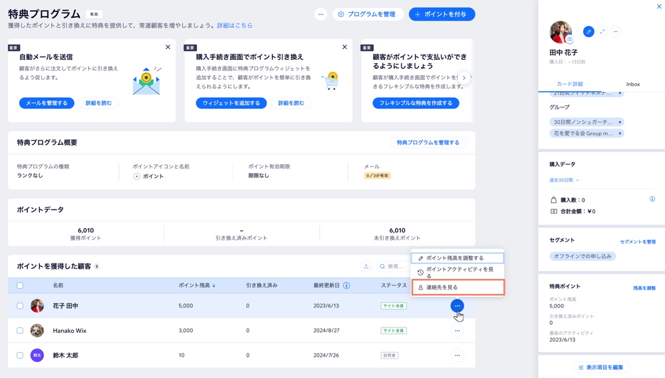The height and width of the screenshot is (378, 665).
Task: Check the Hanako Wix row checkbox
Action: click(x=20, y=331)
